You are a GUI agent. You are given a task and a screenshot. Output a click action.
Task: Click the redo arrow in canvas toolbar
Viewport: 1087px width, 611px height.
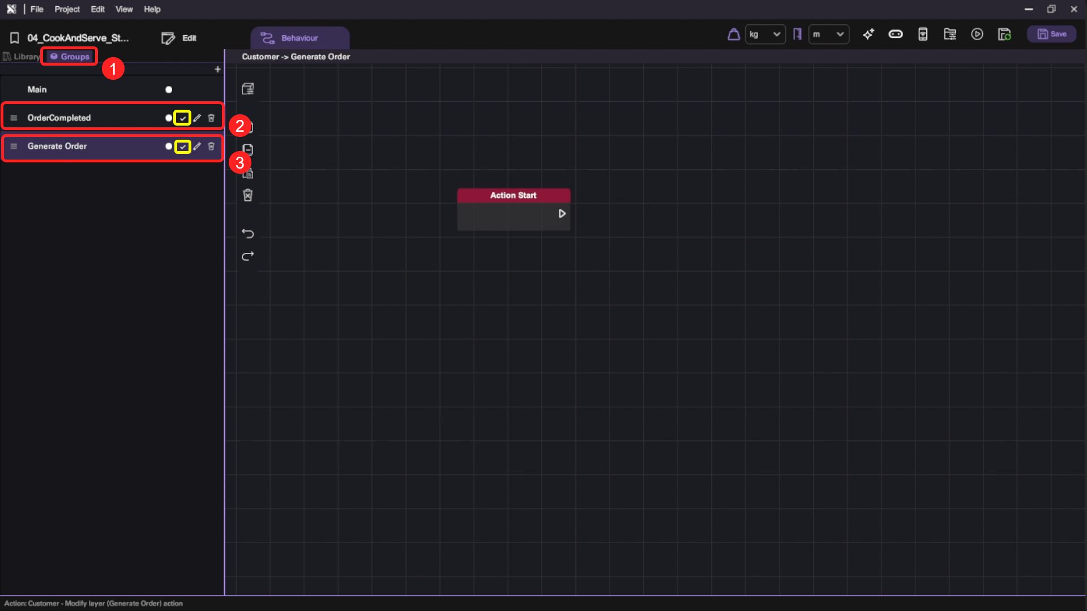[247, 256]
